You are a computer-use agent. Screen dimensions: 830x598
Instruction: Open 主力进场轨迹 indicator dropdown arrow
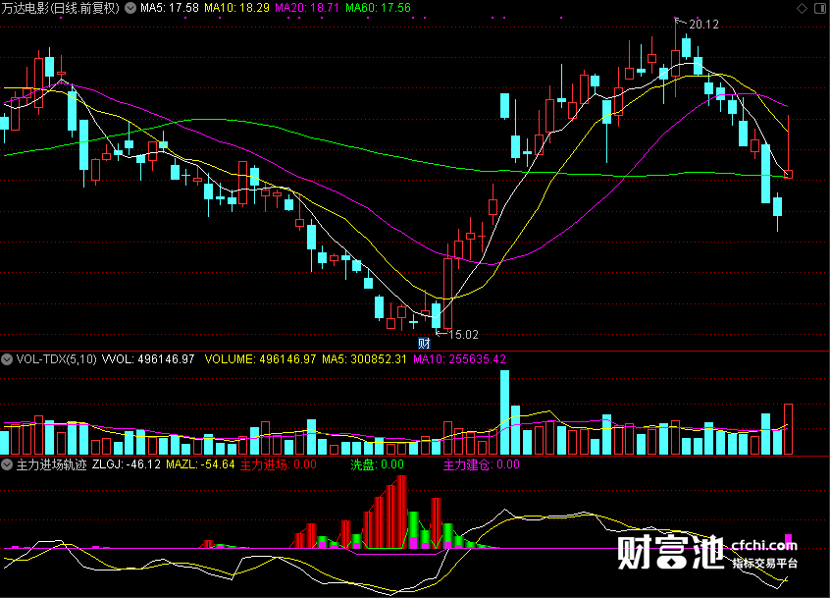coord(7,464)
